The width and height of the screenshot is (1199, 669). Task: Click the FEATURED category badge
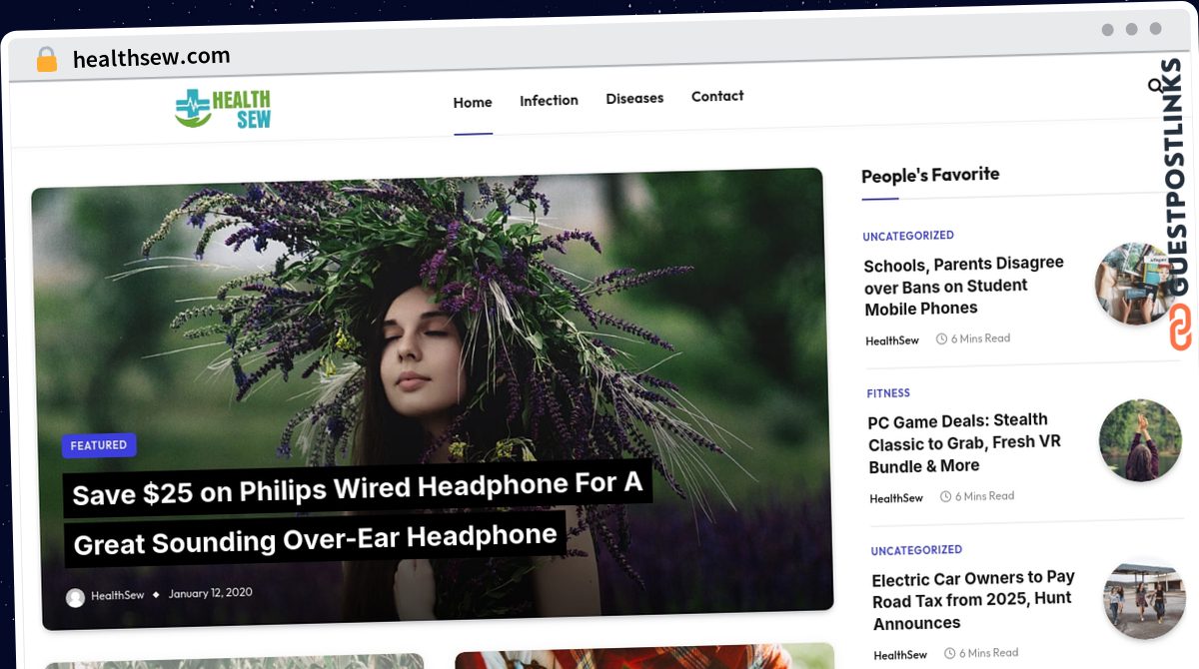click(99, 445)
